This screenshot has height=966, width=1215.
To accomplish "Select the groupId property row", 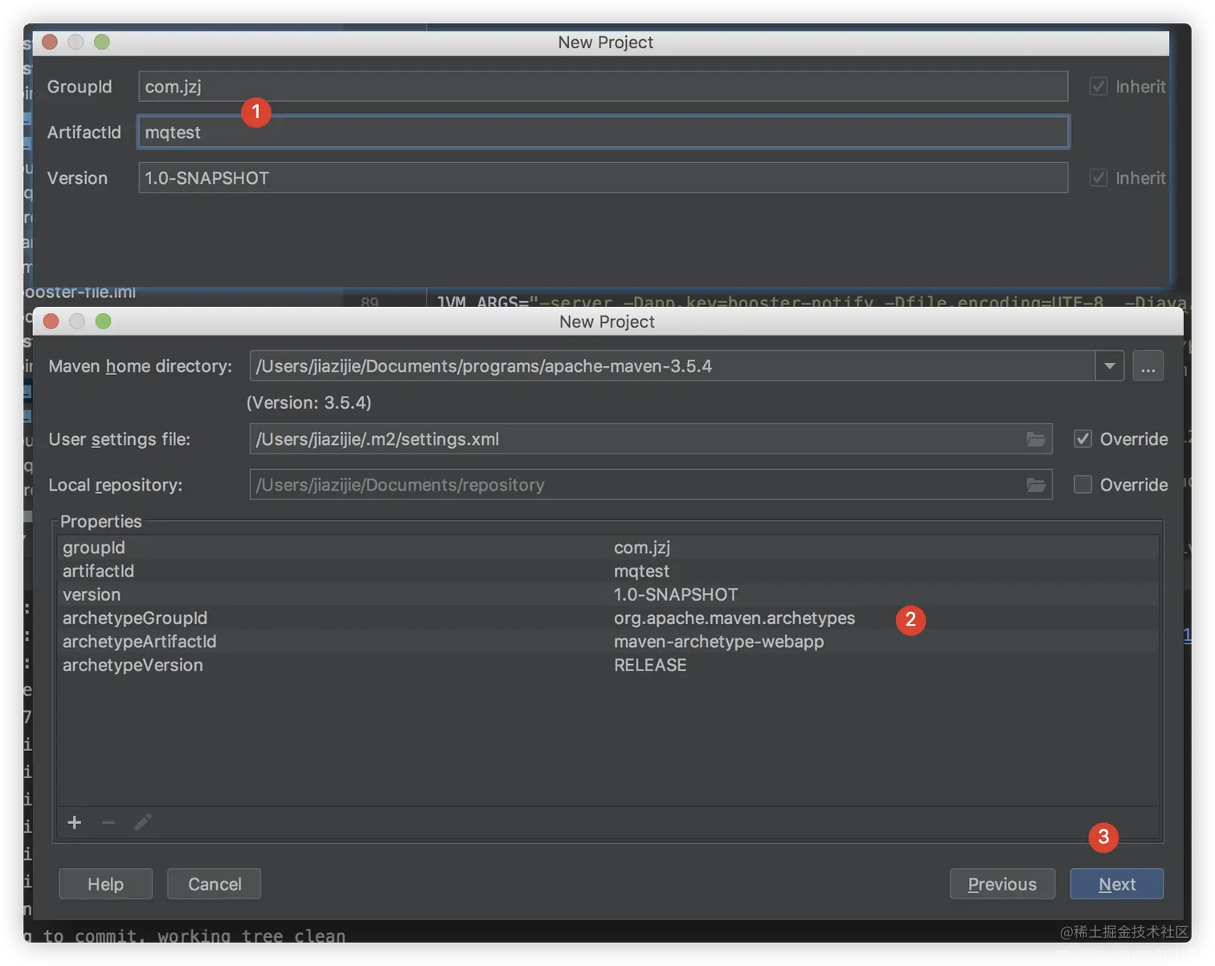I will point(608,548).
